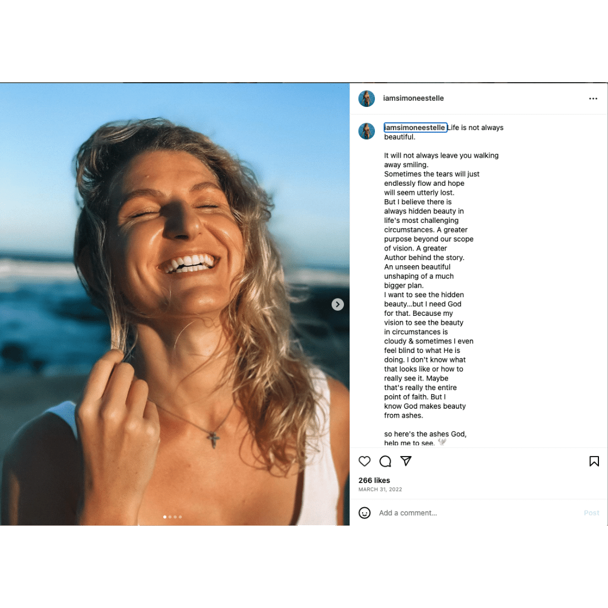Viewport: 608px width, 608px height.
Task: Jump to the second carousel dot
Action: coord(170,517)
